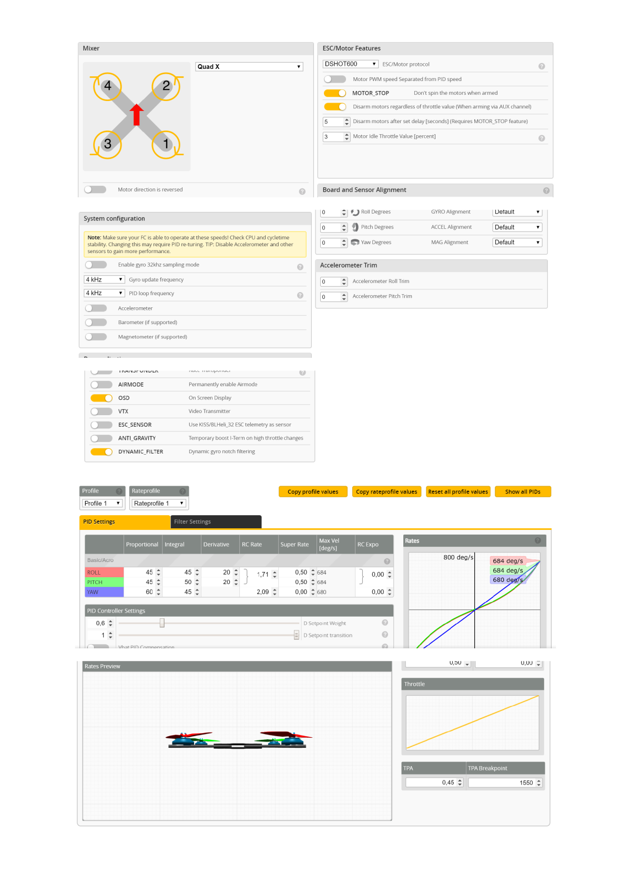This screenshot has height=893, width=631.
Task: Click the PITCH Integral value field
Action: (181, 582)
